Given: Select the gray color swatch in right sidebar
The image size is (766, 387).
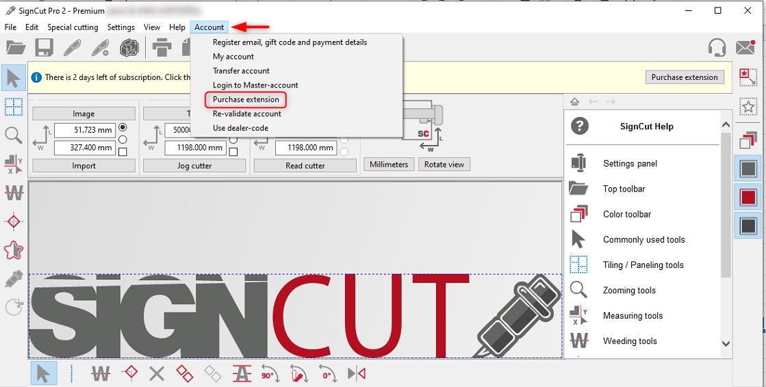Looking at the screenshot, I should (748, 170).
